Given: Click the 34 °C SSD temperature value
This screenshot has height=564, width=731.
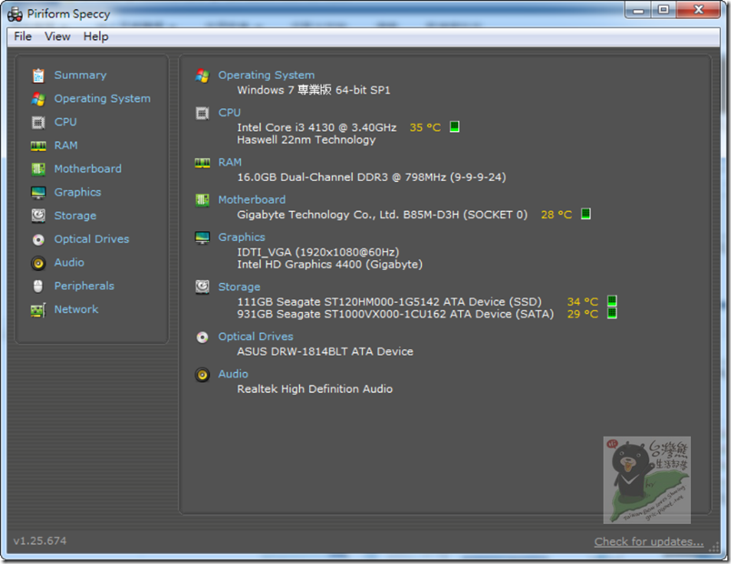Looking at the screenshot, I should click(582, 302).
